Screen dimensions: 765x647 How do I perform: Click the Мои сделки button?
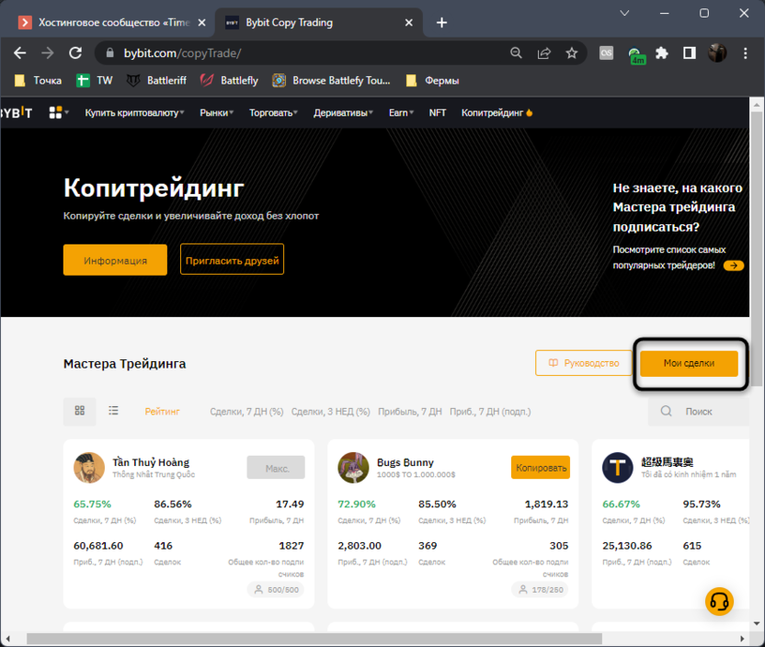click(689, 363)
